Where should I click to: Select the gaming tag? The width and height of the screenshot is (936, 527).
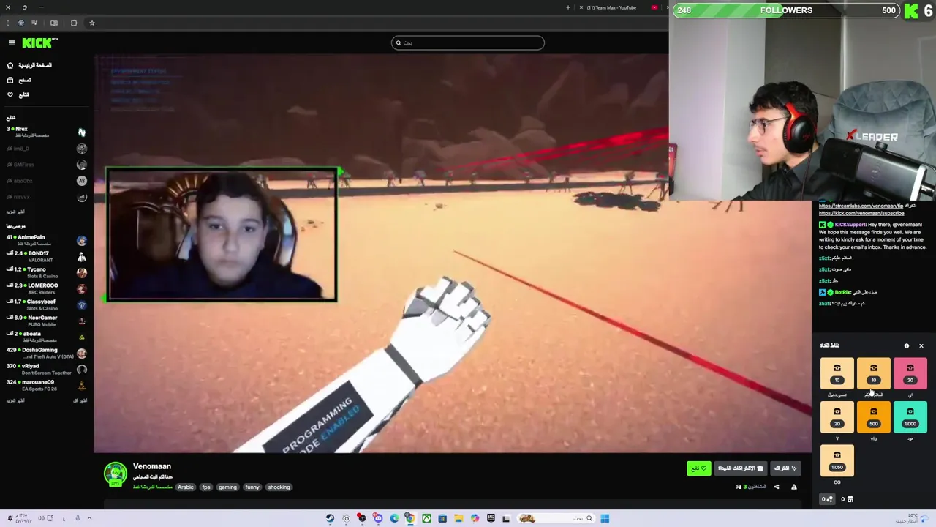[227, 487]
